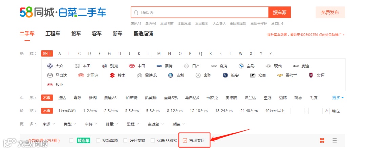Select brand letter Z filter
The image size is (366, 150).
(x=271, y=53)
